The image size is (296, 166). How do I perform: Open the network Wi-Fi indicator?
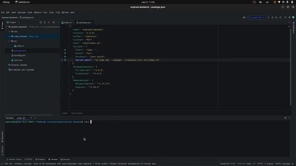279,2
